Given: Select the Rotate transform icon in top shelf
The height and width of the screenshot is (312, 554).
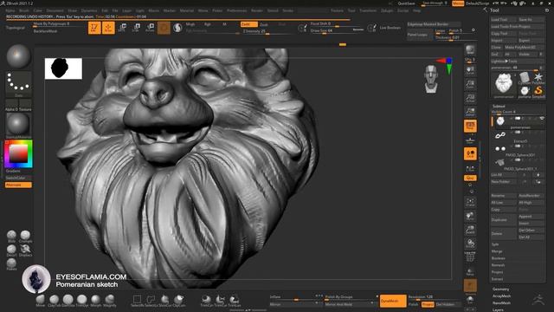Looking at the screenshot, I should (x=150, y=28).
